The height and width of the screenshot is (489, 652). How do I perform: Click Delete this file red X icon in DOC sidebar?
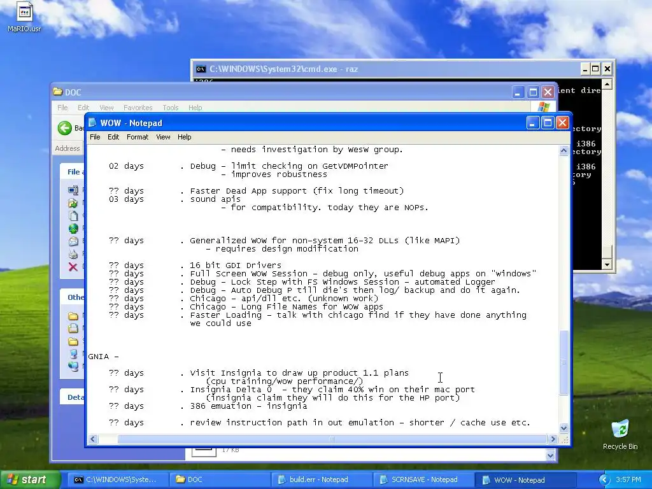pyautogui.click(x=73, y=267)
